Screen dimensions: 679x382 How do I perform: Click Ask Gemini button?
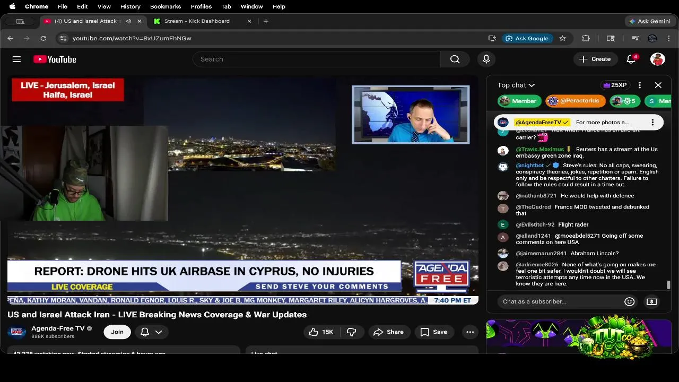pos(649,21)
